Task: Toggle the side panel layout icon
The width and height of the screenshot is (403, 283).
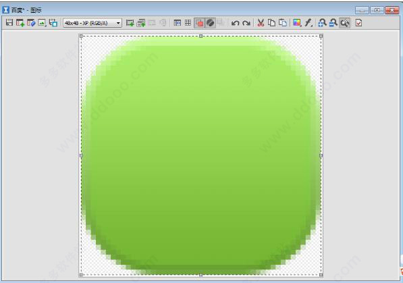Action: pos(177,23)
